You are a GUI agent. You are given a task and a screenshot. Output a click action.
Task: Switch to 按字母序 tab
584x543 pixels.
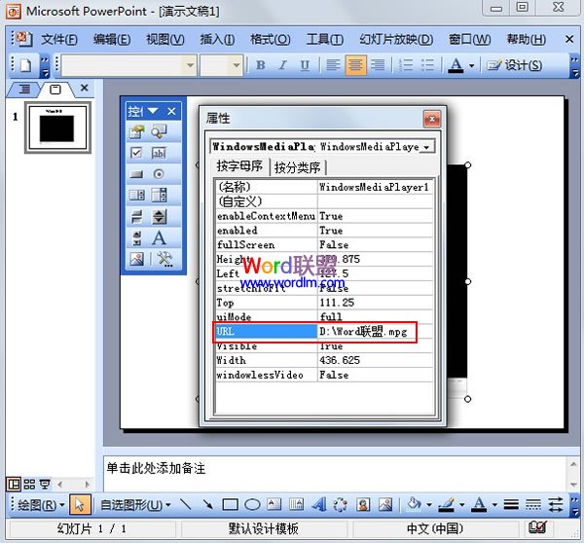(239, 166)
